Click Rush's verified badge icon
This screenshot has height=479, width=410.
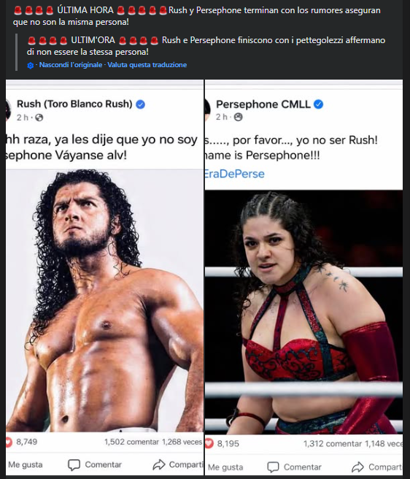coord(140,104)
